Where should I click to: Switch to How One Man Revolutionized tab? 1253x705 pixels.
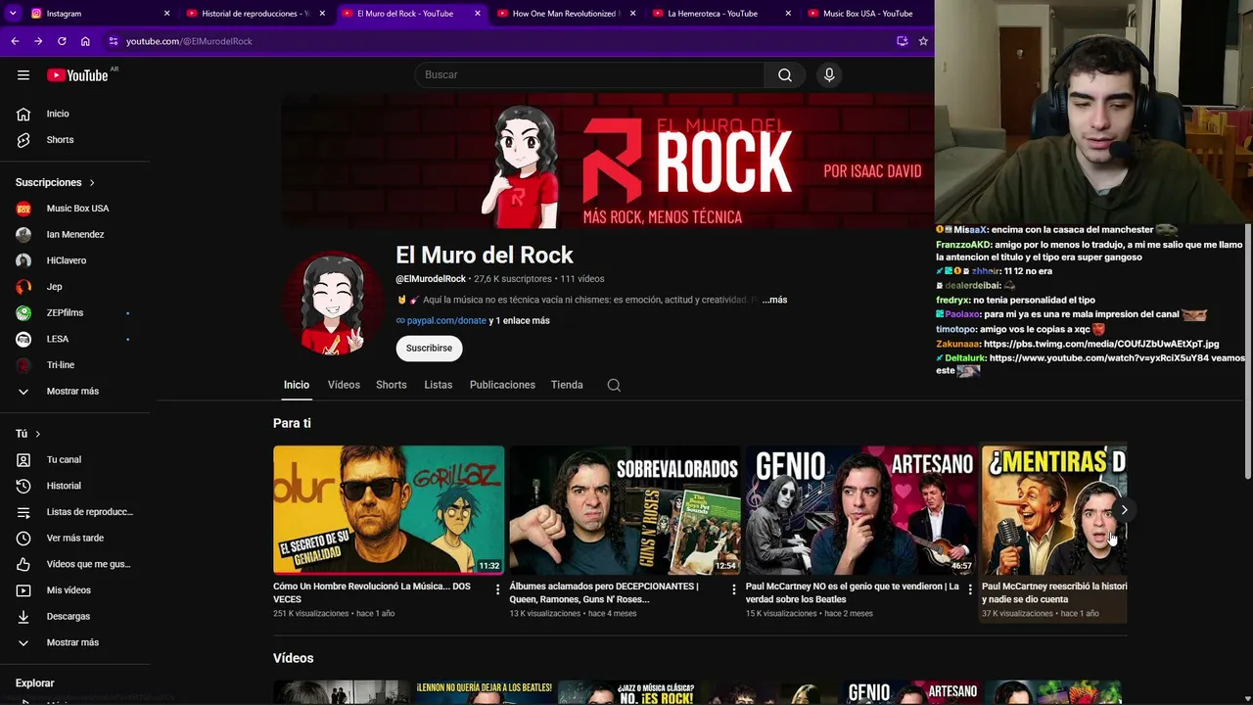pos(566,14)
